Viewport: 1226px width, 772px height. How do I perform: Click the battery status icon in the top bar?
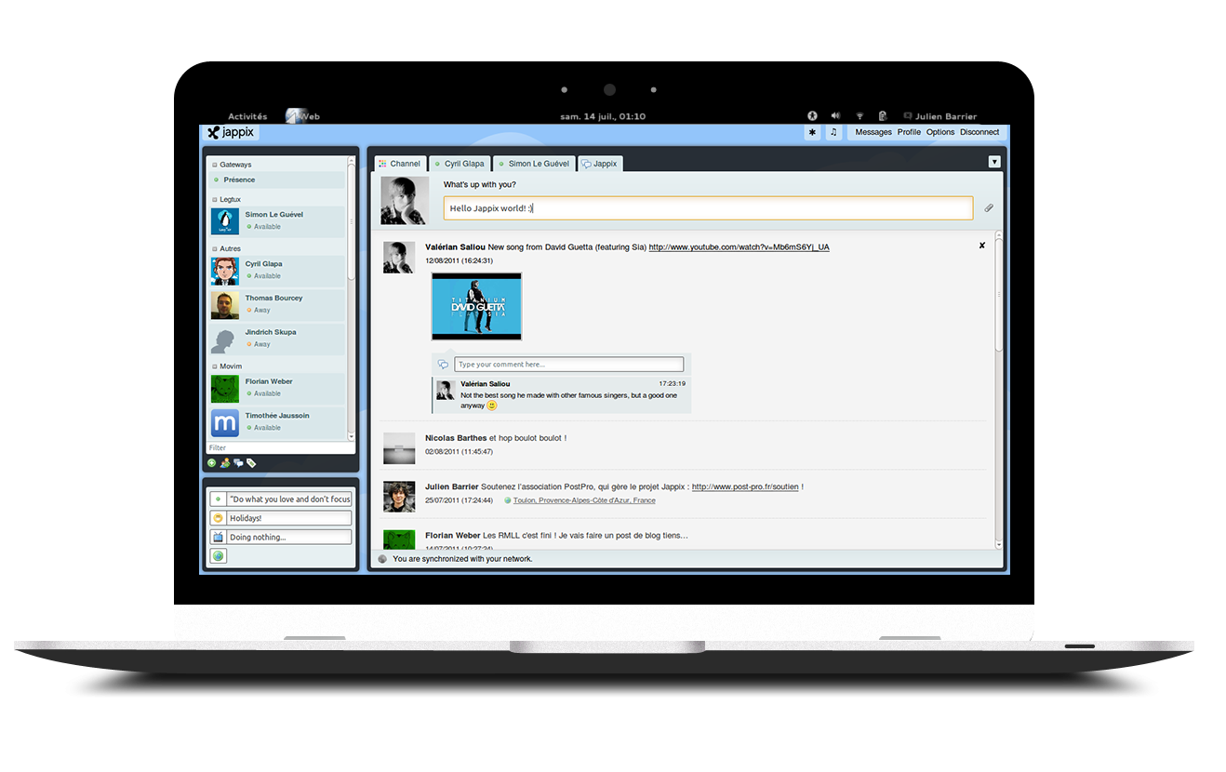pyautogui.click(x=883, y=116)
